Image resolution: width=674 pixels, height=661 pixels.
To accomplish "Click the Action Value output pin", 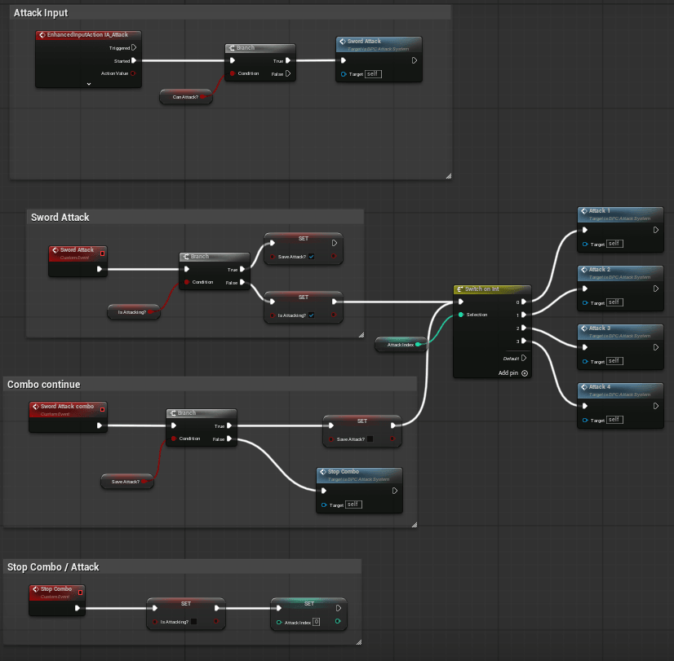I will pyautogui.click(x=133, y=73).
